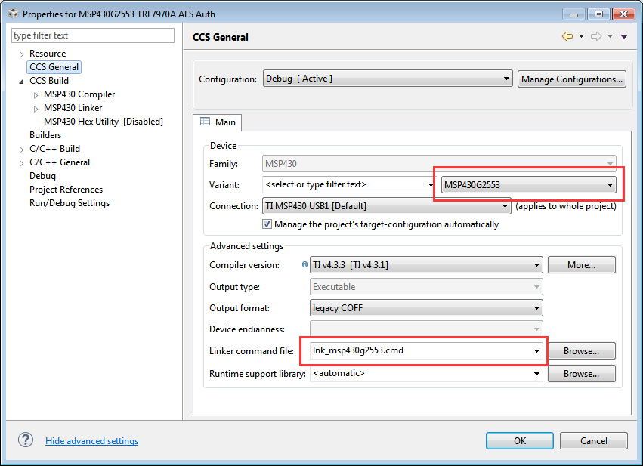Open the Configuration dropdown

point(388,79)
